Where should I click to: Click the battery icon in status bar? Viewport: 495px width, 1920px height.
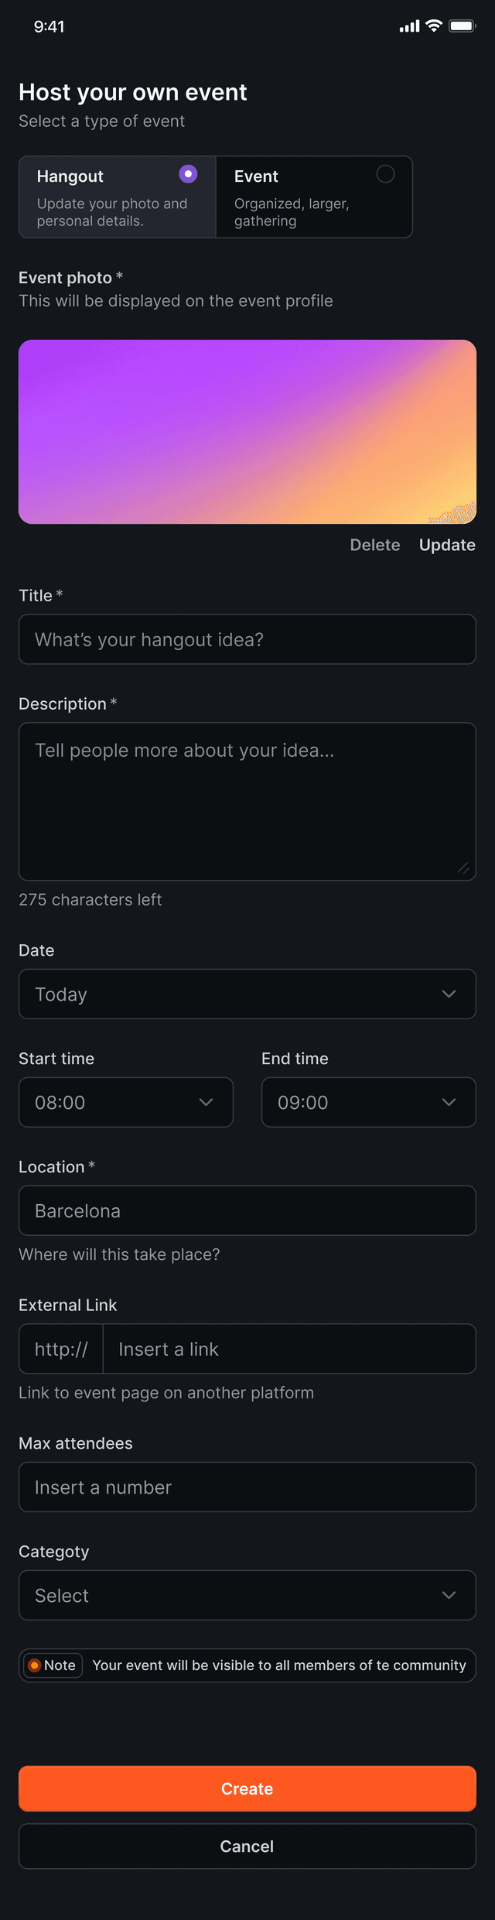[462, 26]
